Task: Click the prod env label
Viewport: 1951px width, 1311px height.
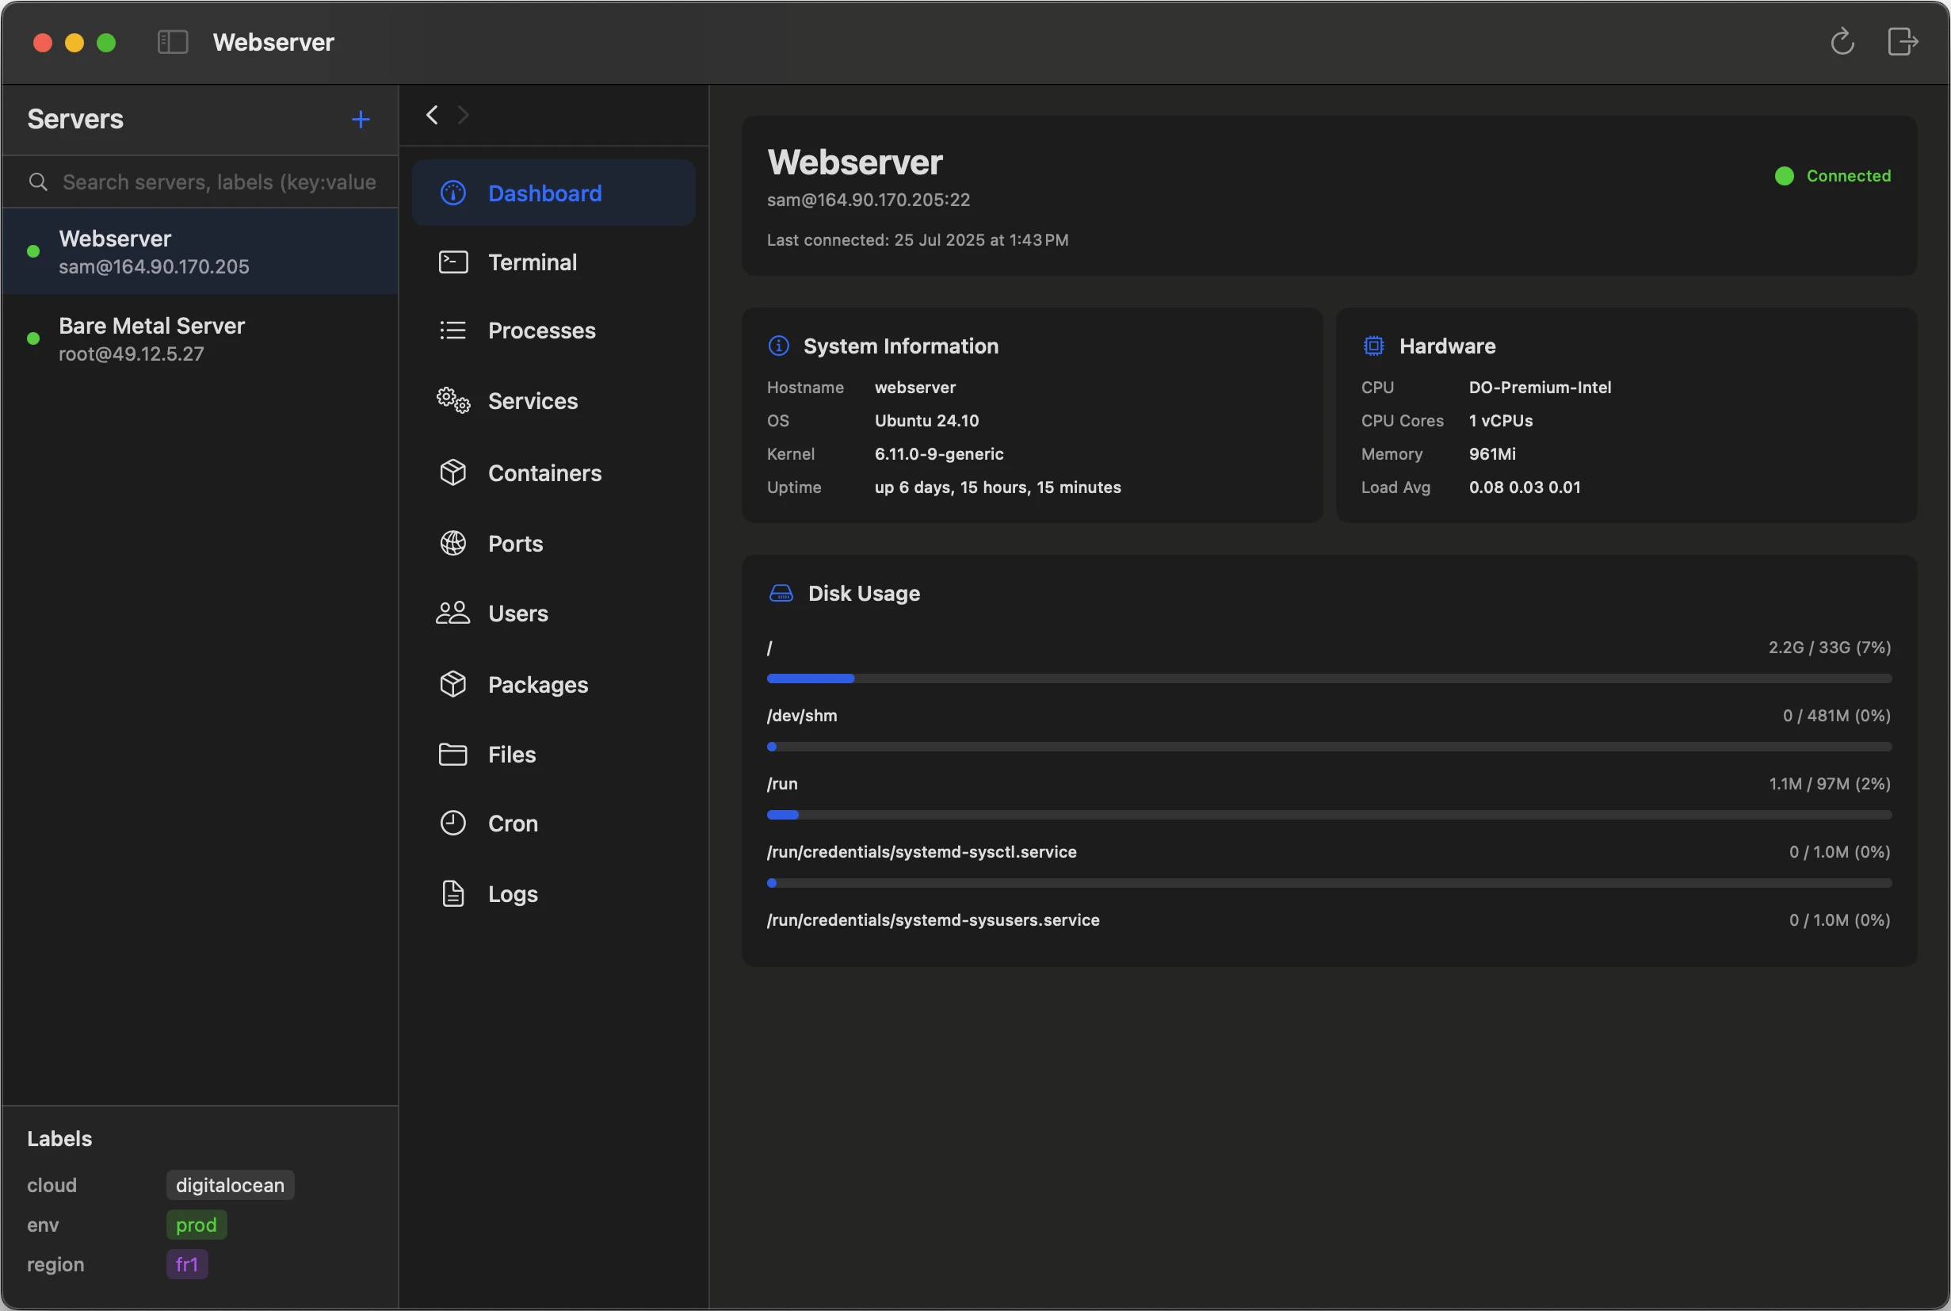Action: tap(197, 1225)
